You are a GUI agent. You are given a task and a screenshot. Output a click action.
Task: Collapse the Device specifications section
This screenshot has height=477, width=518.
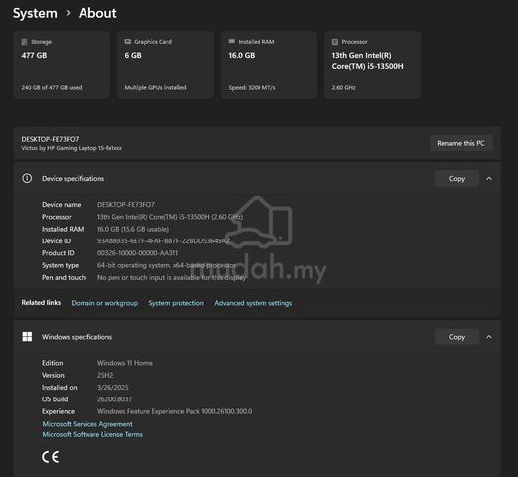[x=489, y=179]
